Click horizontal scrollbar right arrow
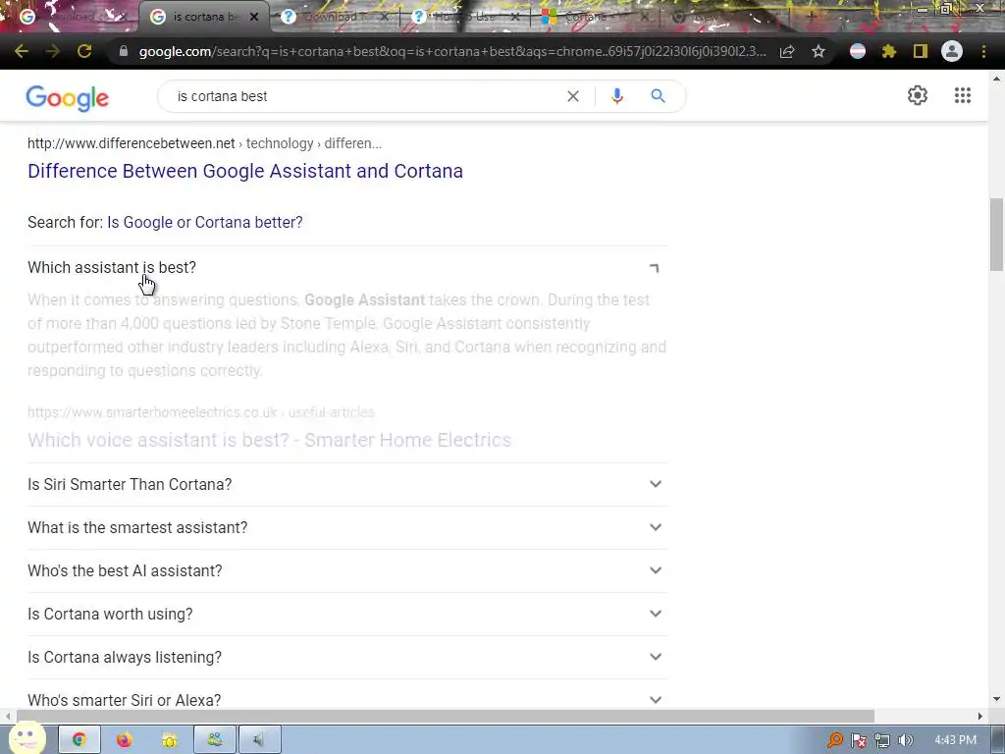 pyautogui.click(x=980, y=716)
